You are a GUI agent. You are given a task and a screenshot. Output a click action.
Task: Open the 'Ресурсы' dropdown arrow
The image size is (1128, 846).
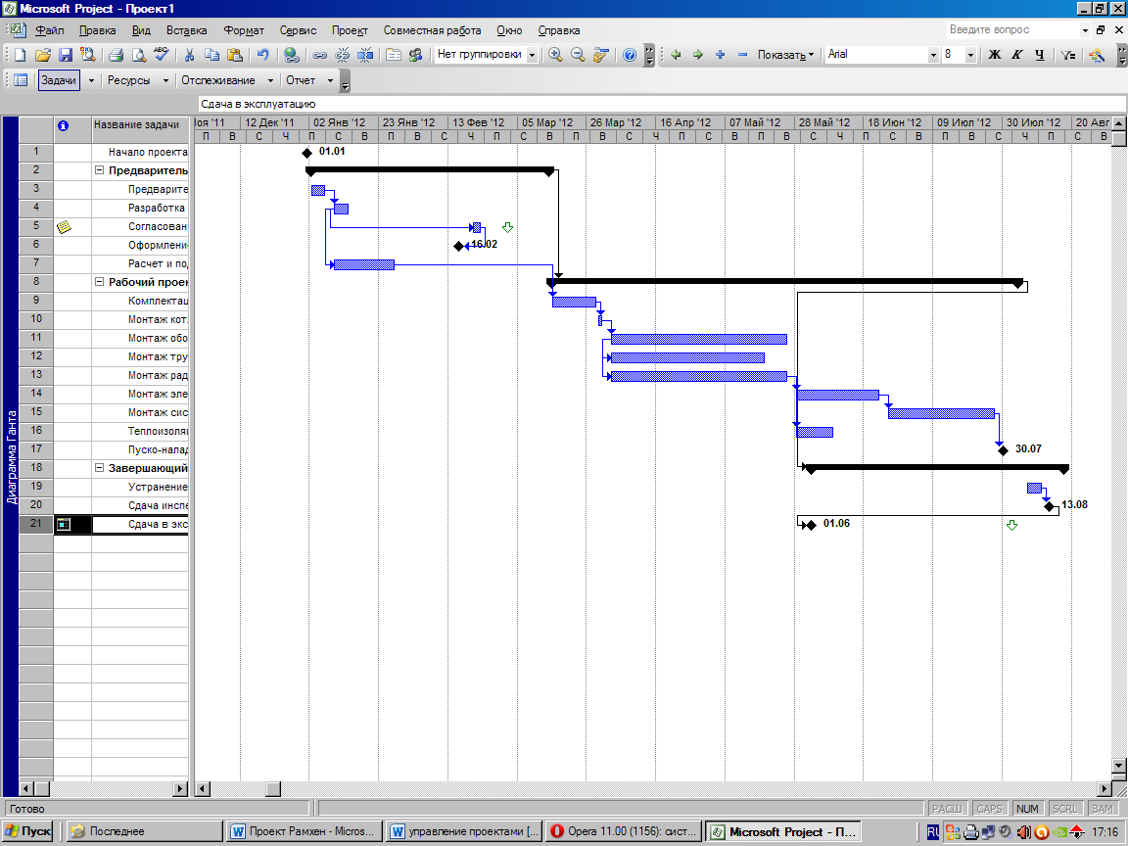[165, 80]
